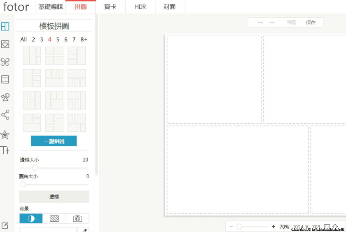
Task: Select the text tool (Tt) icon
Action: click(x=5, y=150)
